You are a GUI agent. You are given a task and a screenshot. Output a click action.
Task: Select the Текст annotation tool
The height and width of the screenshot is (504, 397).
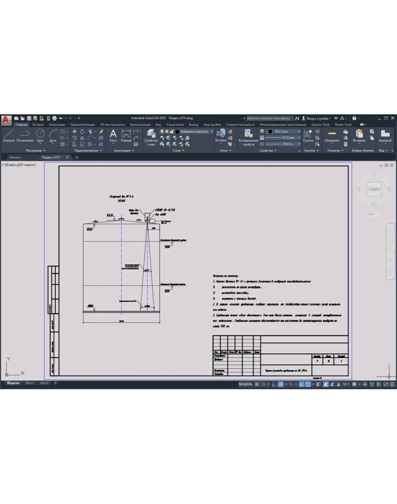point(113,136)
